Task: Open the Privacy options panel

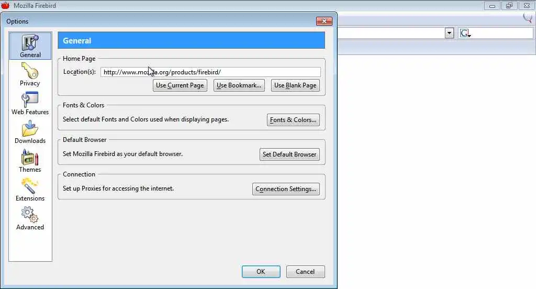Action: [30, 74]
